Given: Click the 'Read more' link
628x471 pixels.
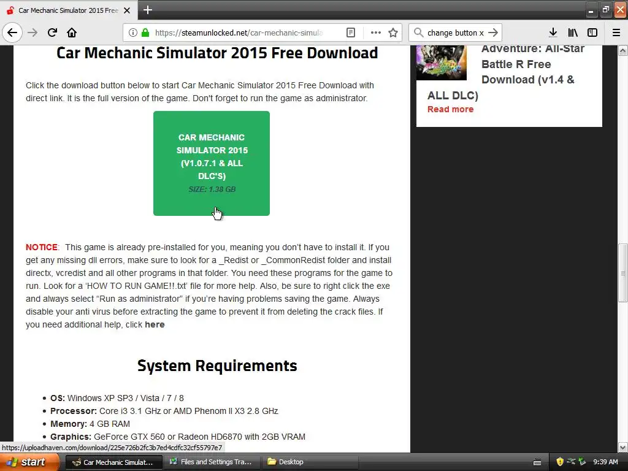Looking at the screenshot, I should [450, 109].
